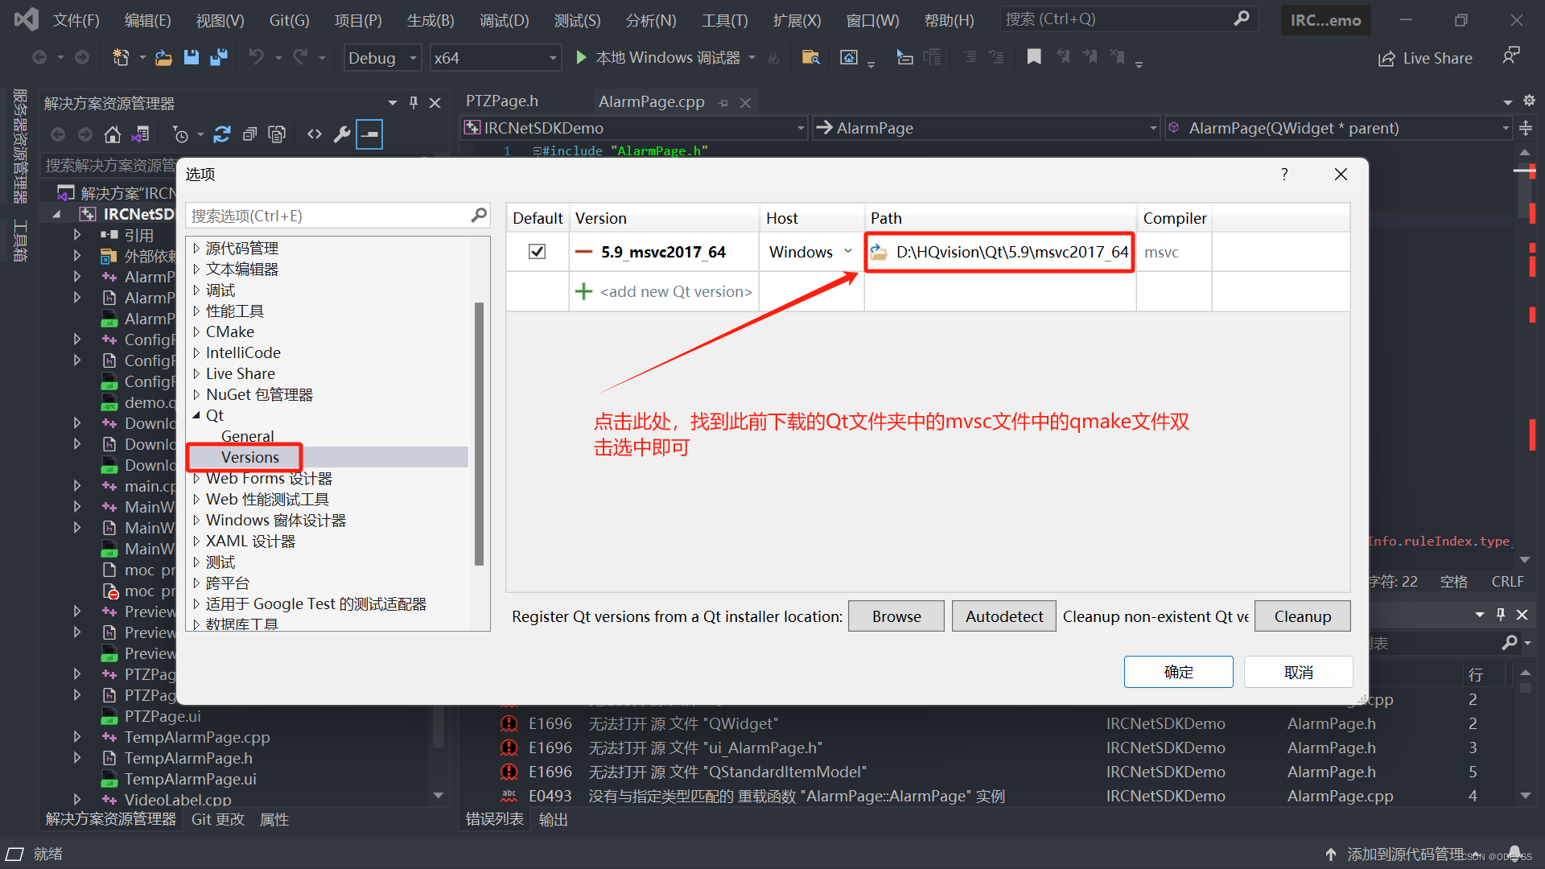Click the Redo arrow icon
The image size is (1545, 869).
300,57
